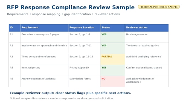
Task: Select the 'Implementation approach and timeline' cell
Action: click(44, 48)
